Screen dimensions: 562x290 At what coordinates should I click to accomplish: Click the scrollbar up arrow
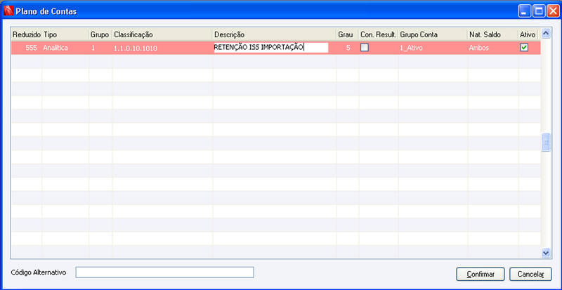tap(546, 33)
